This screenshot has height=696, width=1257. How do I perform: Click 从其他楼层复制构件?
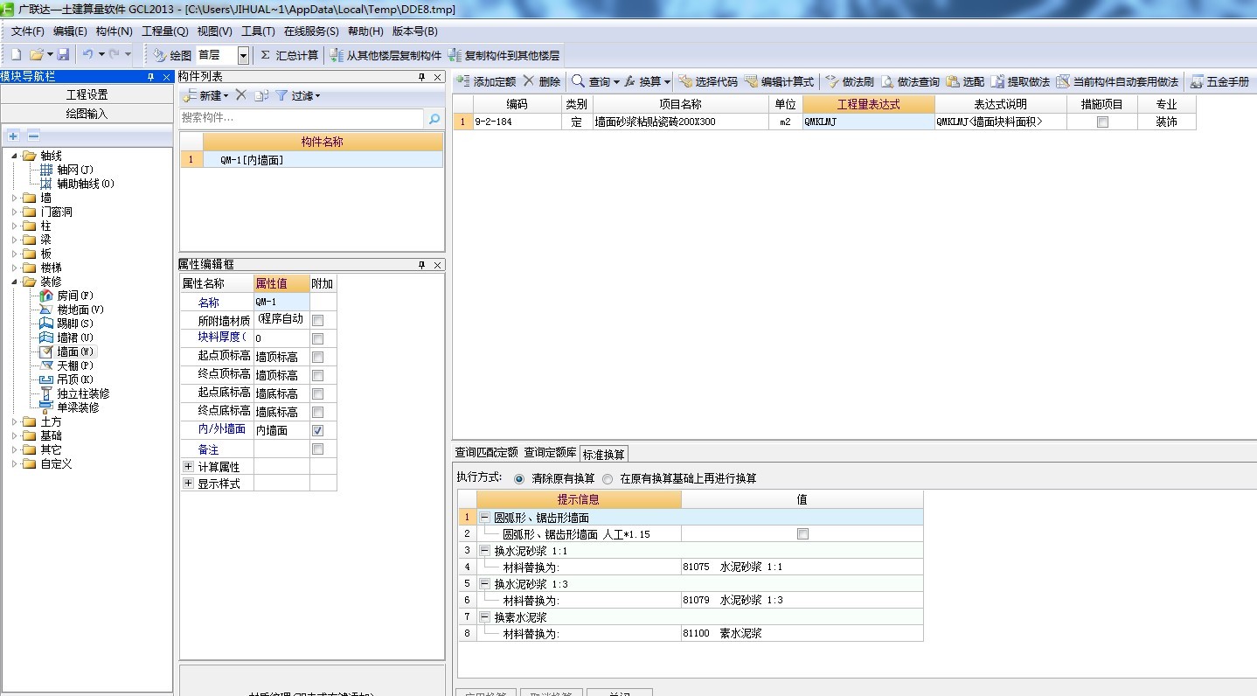(385, 55)
